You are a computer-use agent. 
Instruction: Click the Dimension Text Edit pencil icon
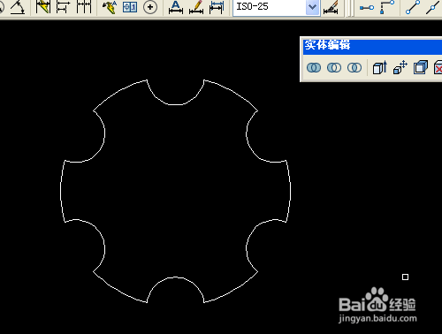pyautogui.click(x=196, y=7)
